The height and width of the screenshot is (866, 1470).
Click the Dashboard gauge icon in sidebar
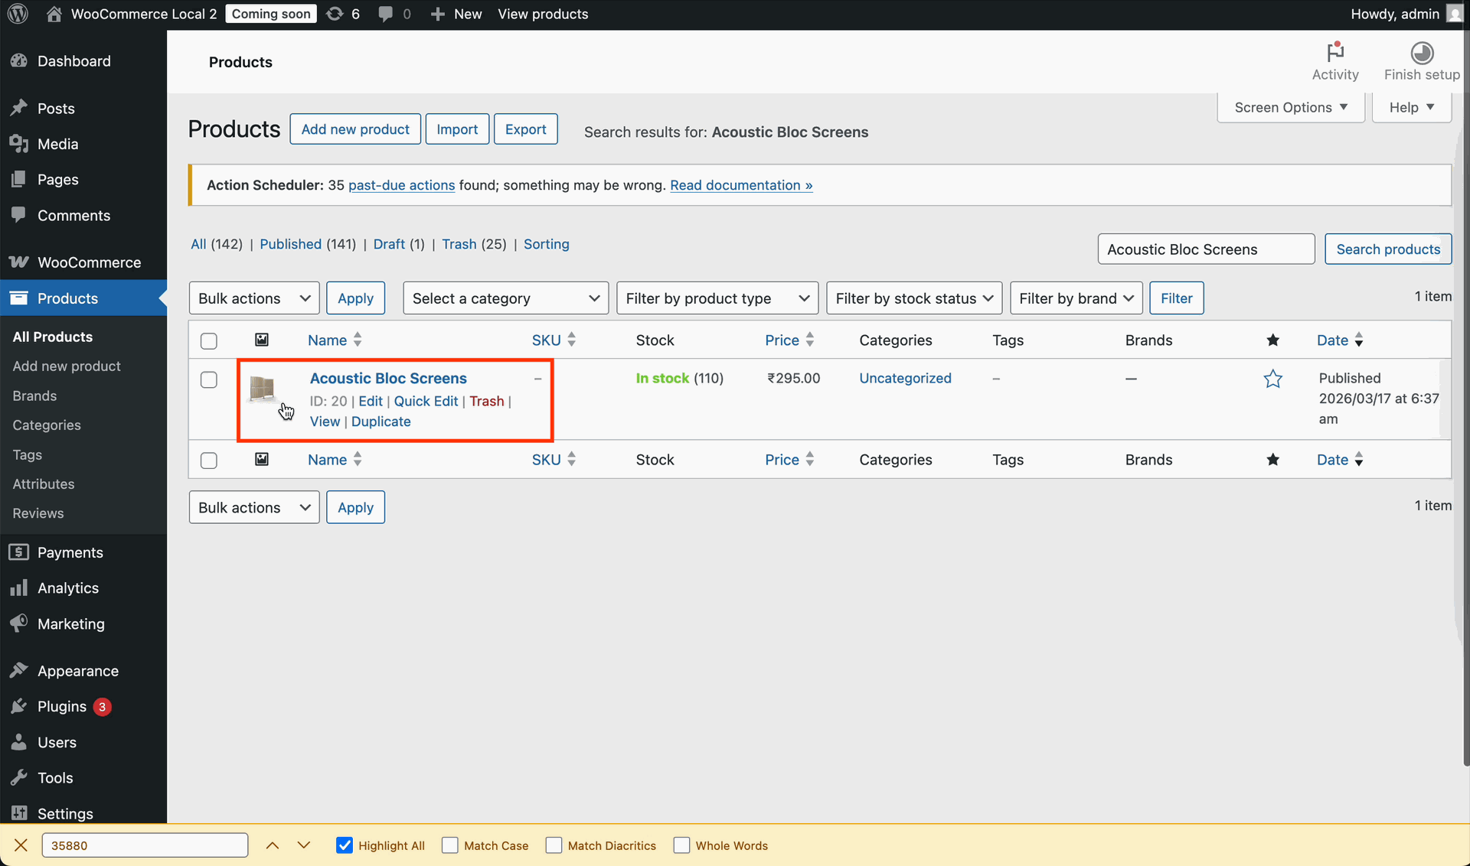coord(19,61)
